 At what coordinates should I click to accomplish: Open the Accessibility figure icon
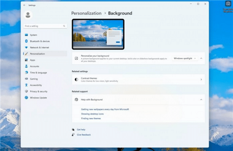click(x=26, y=85)
